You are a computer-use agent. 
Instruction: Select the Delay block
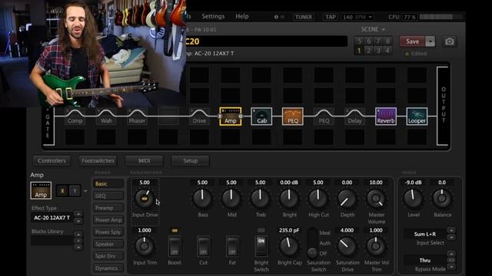pos(354,117)
